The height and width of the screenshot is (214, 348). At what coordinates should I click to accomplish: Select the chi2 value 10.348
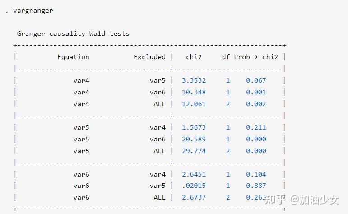[194, 92]
